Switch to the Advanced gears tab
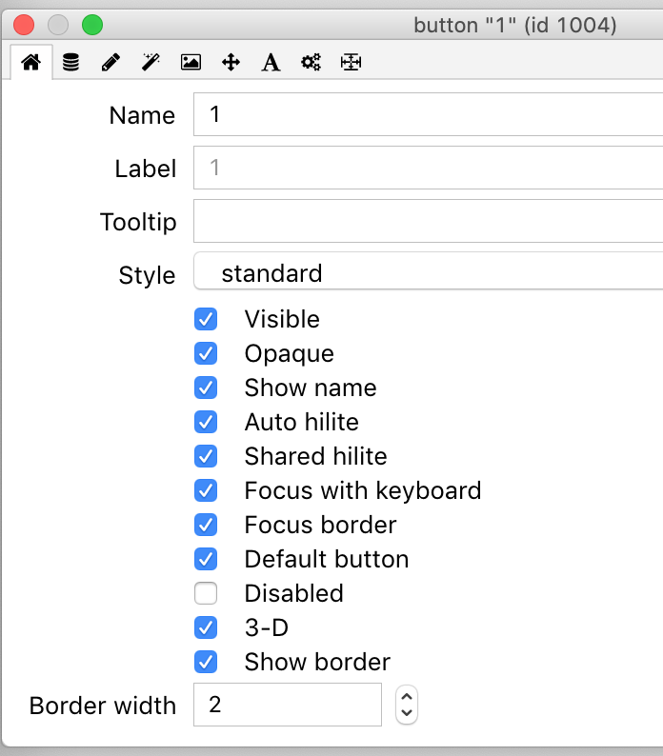This screenshot has height=756, width=663. pos(311,63)
